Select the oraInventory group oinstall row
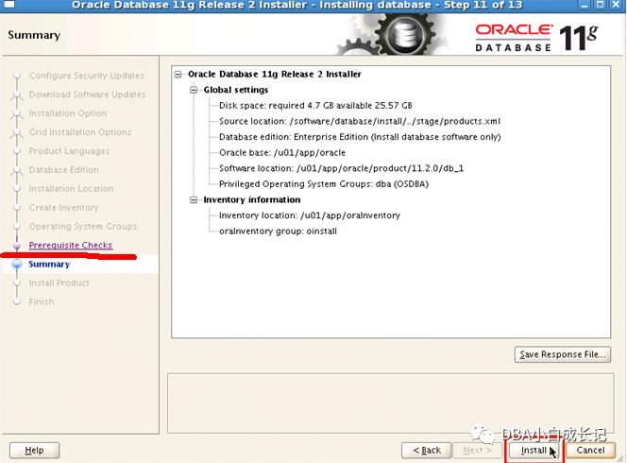 coord(278,231)
